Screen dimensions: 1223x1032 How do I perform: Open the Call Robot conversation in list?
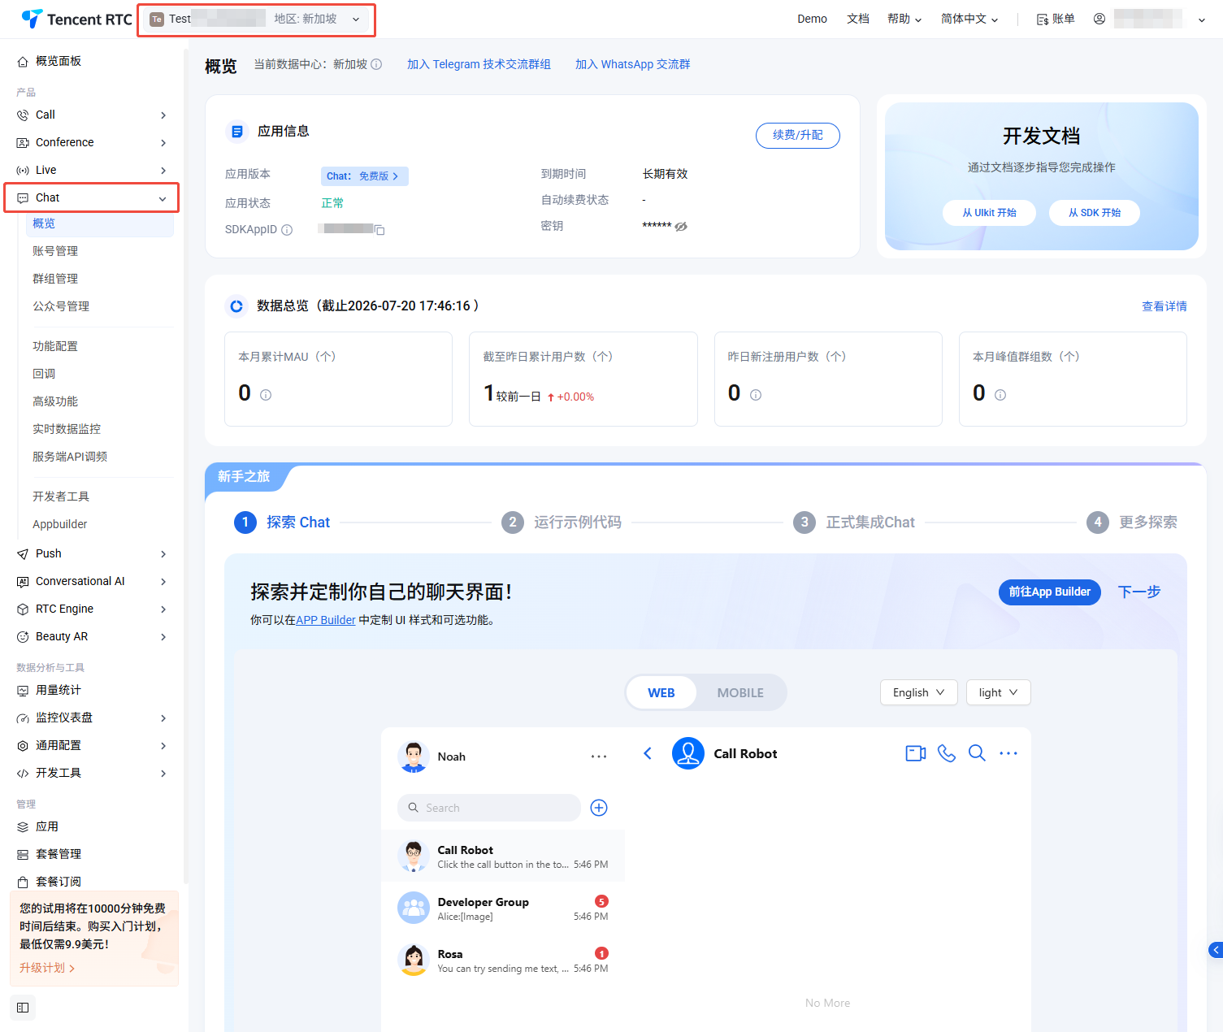coord(503,856)
